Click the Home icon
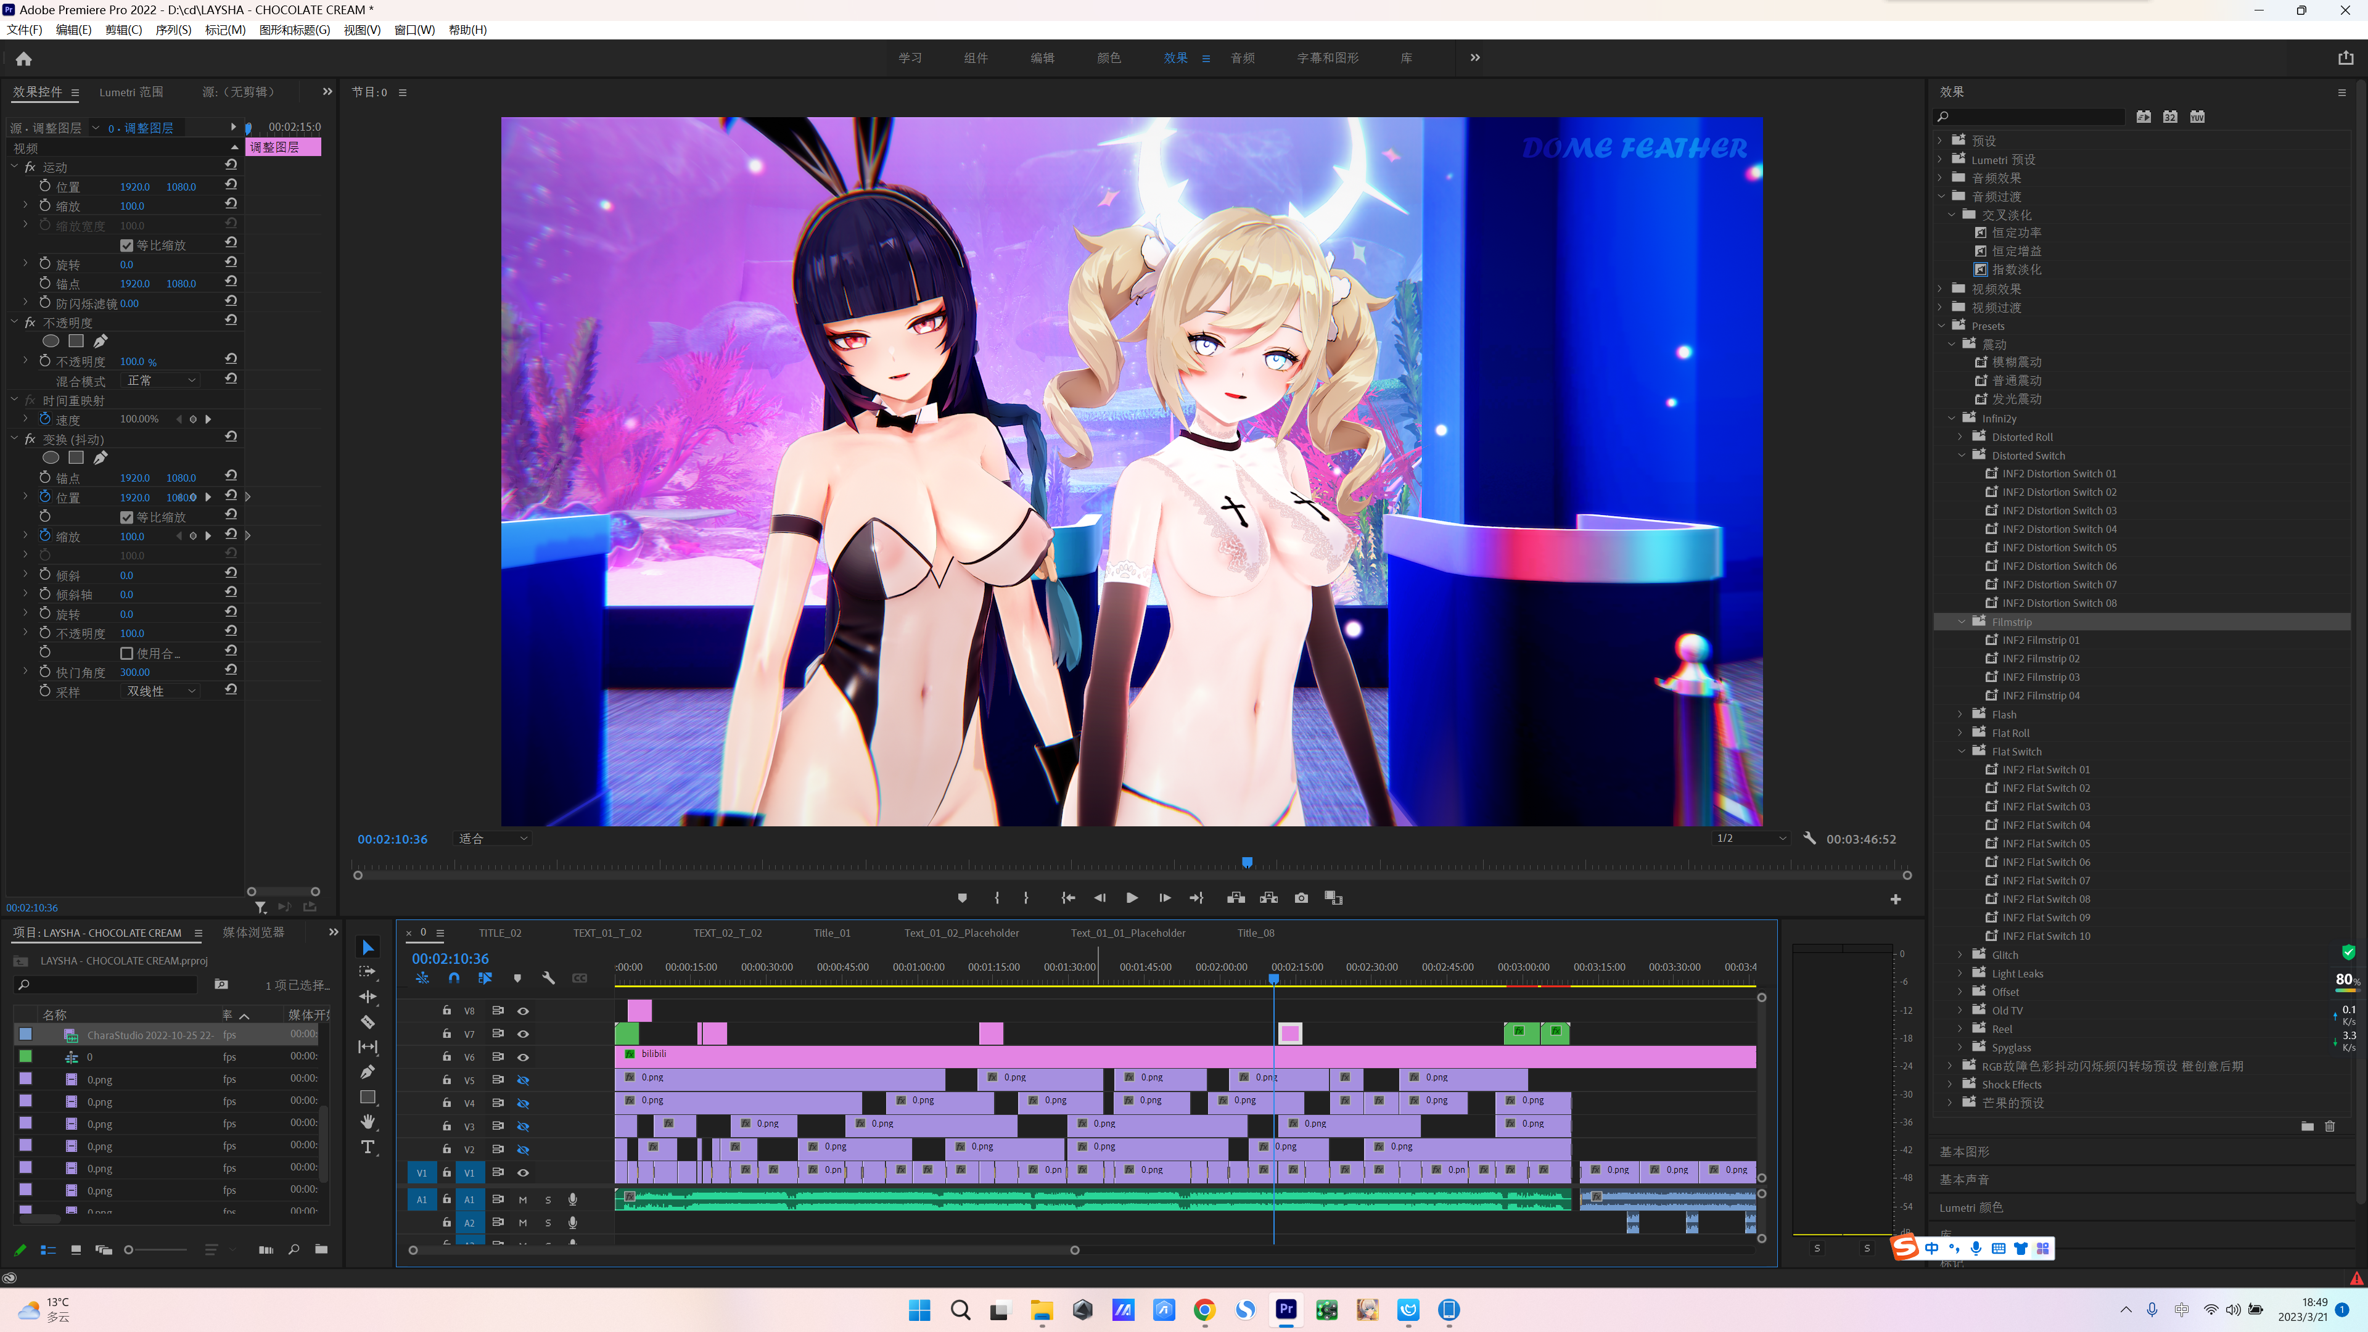This screenshot has height=1332, width=2368. pos(24,58)
